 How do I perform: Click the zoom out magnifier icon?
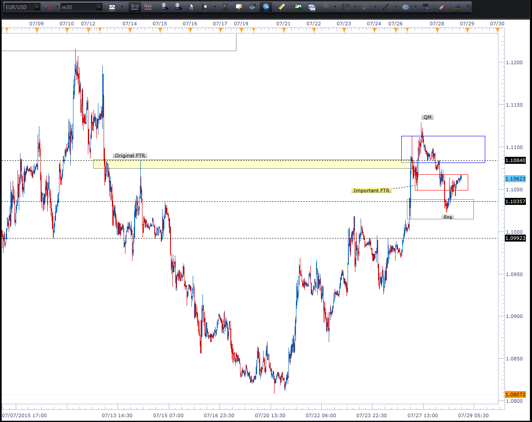(177, 7)
